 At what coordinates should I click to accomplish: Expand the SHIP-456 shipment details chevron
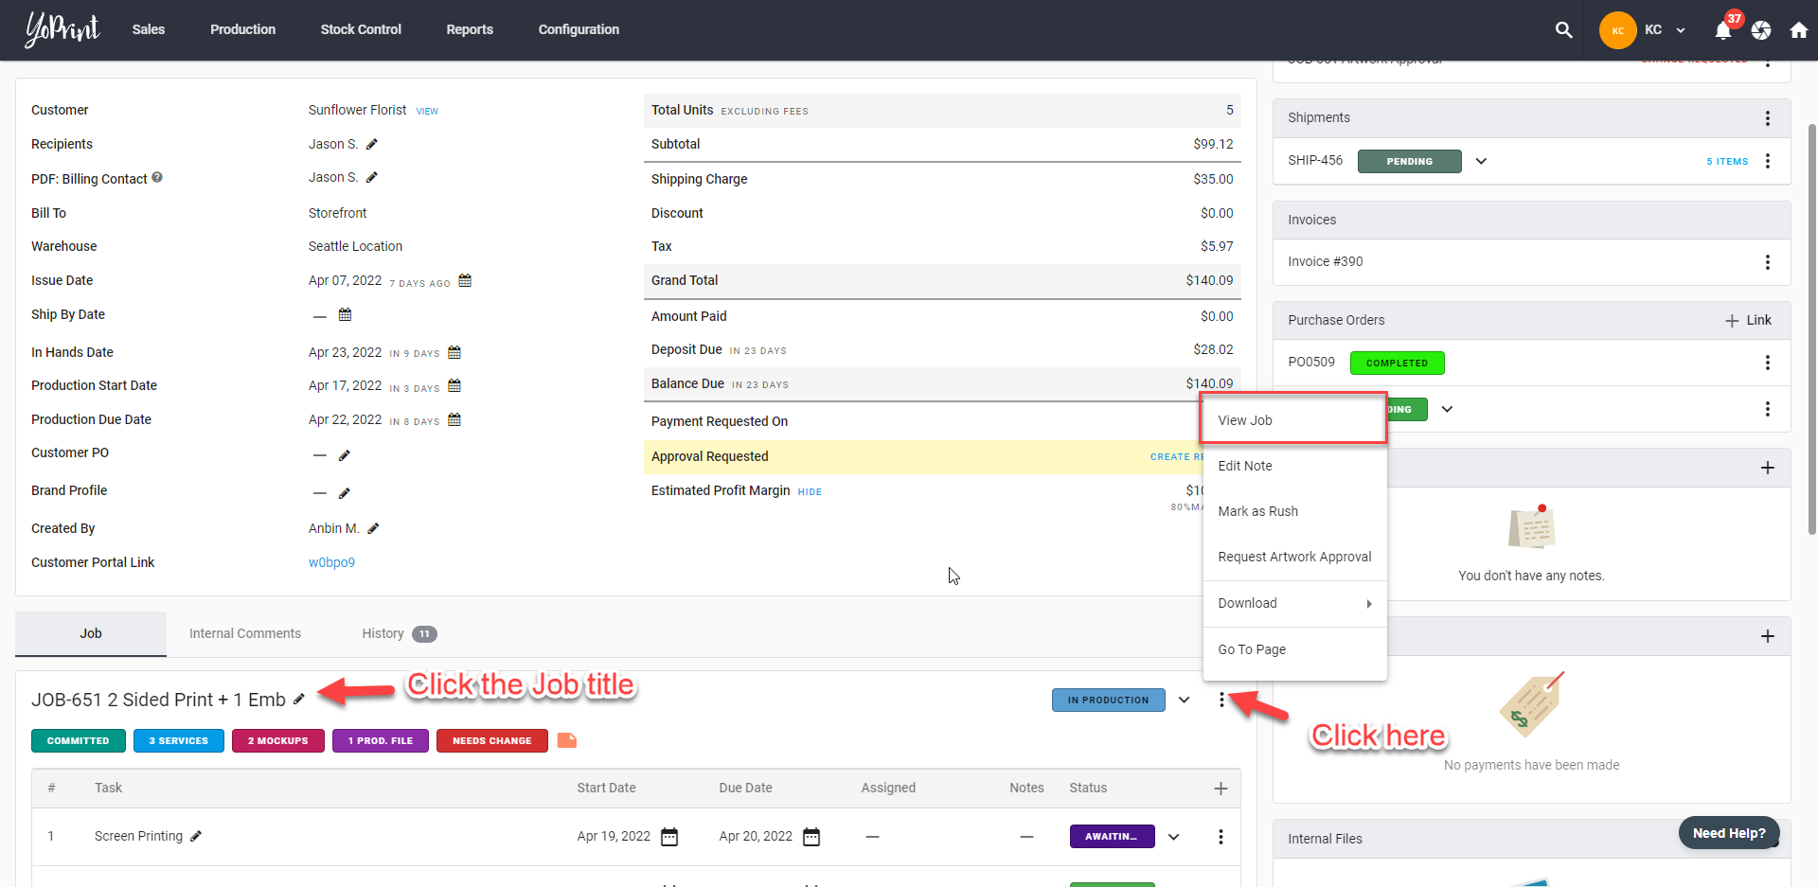[1481, 161]
